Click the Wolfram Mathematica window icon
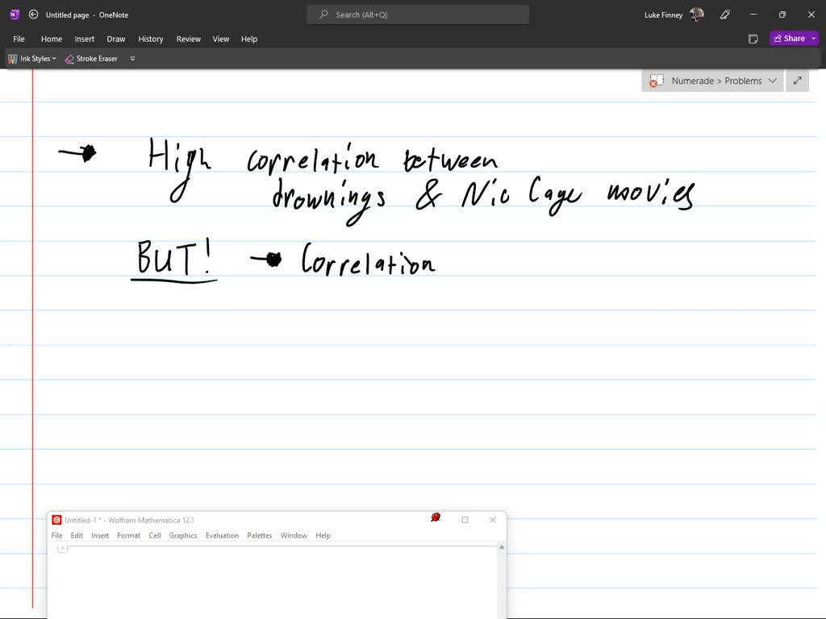This screenshot has width=826, height=619. point(56,520)
